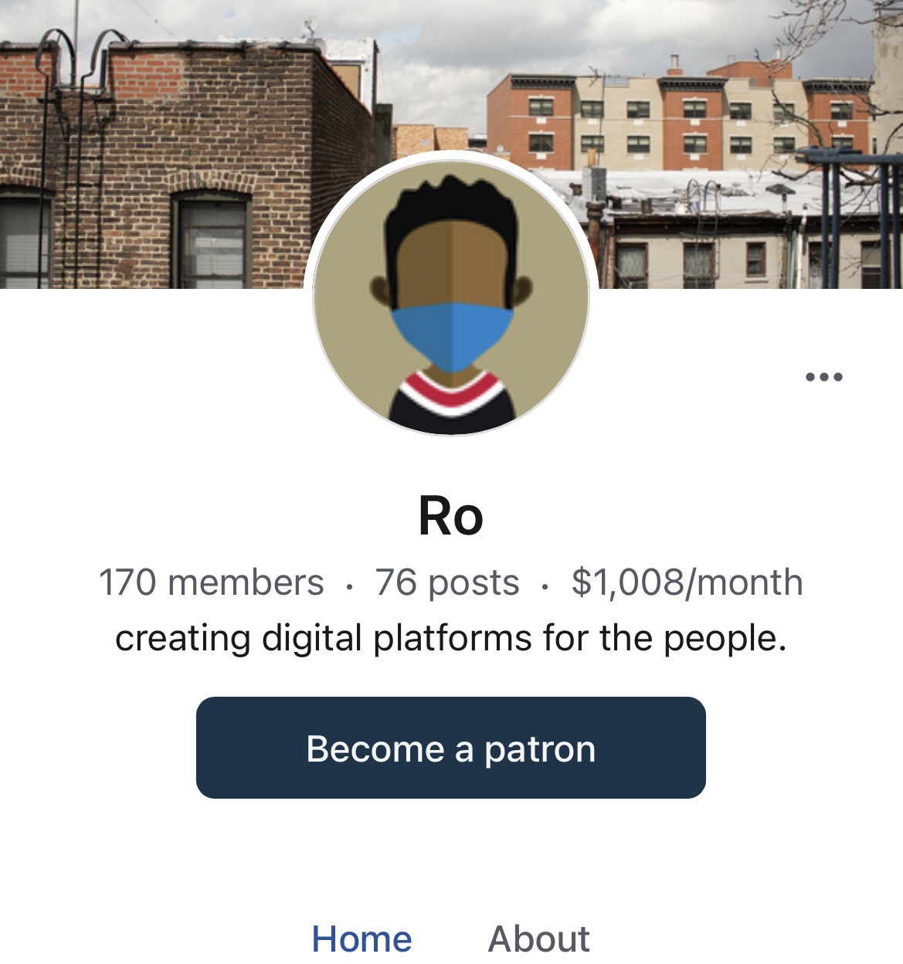The width and height of the screenshot is (903, 964).
Task: Open the cover photo at the brick building
Action: point(178,154)
